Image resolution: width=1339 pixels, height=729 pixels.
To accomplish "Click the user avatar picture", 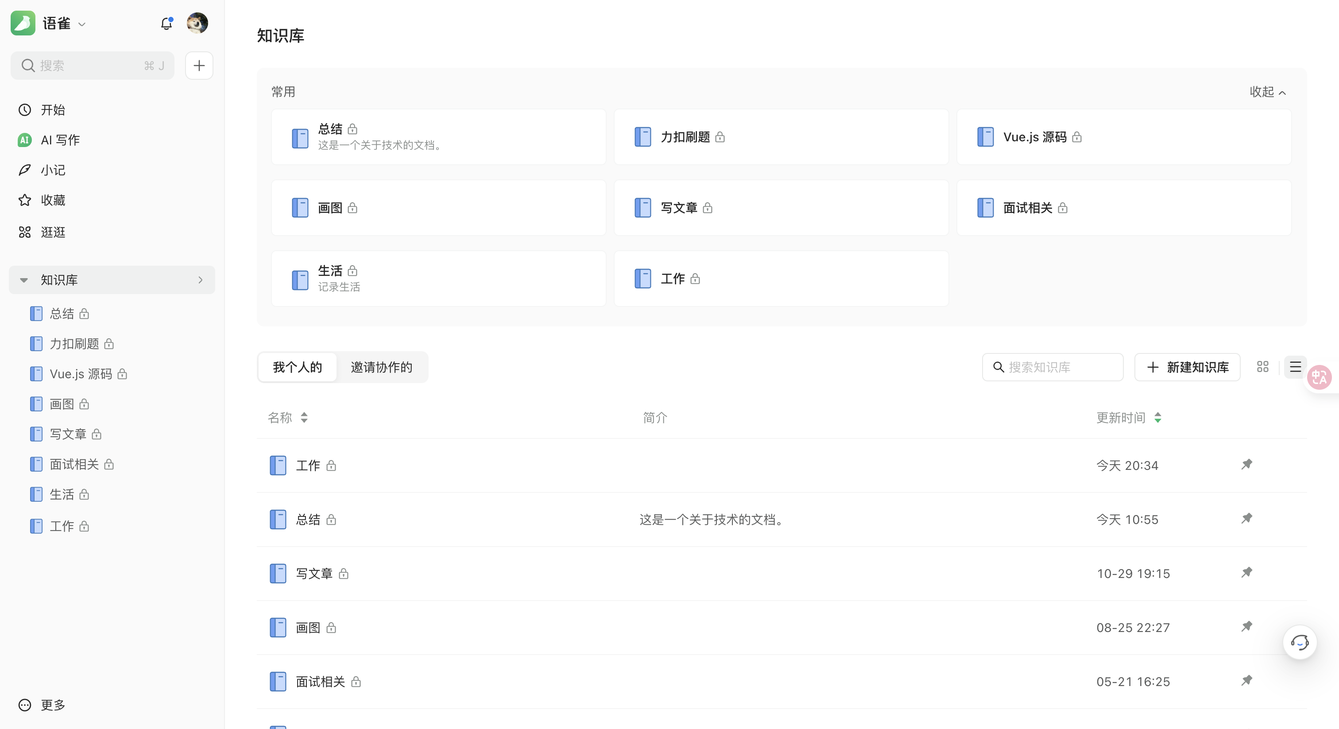I will tap(197, 23).
